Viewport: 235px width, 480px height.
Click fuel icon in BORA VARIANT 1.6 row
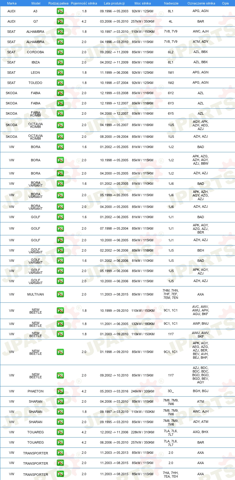60,184
